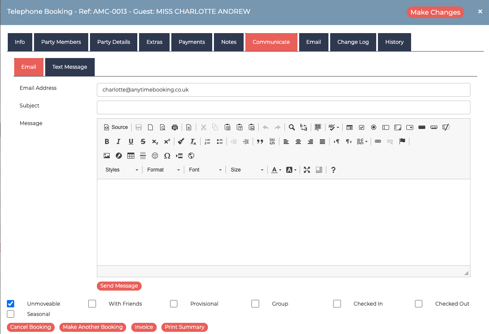Justify the message text

[322, 141]
